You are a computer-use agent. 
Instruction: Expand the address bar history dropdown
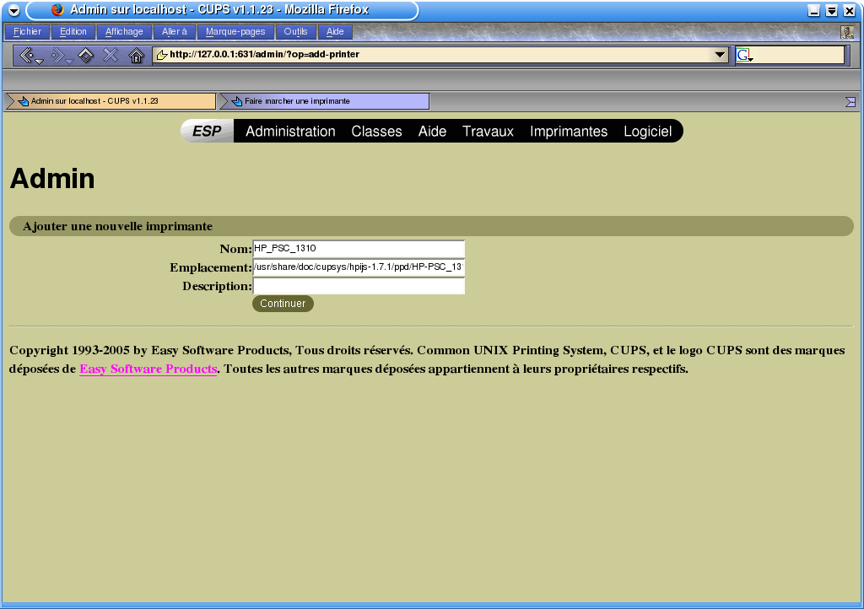click(720, 55)
